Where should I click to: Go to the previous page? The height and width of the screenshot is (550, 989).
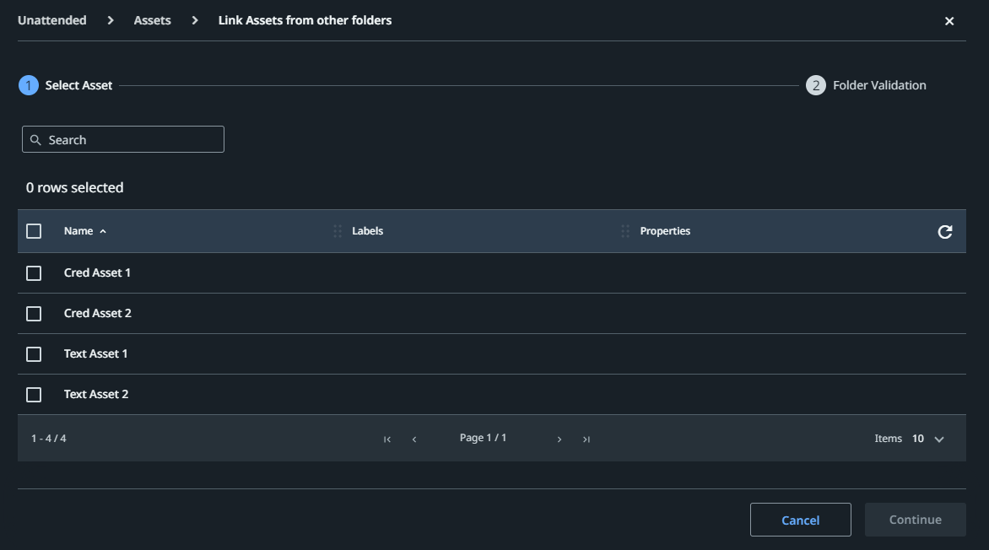point(413,438)
